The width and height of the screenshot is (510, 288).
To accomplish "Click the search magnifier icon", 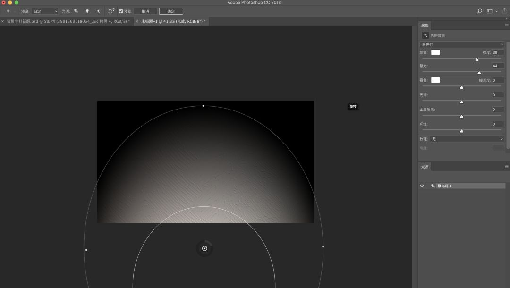I will point(479,11).
